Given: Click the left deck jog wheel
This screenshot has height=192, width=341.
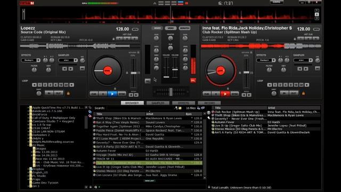Looking at the screenshot, I should pyautogui.click(x=108, y=71).
